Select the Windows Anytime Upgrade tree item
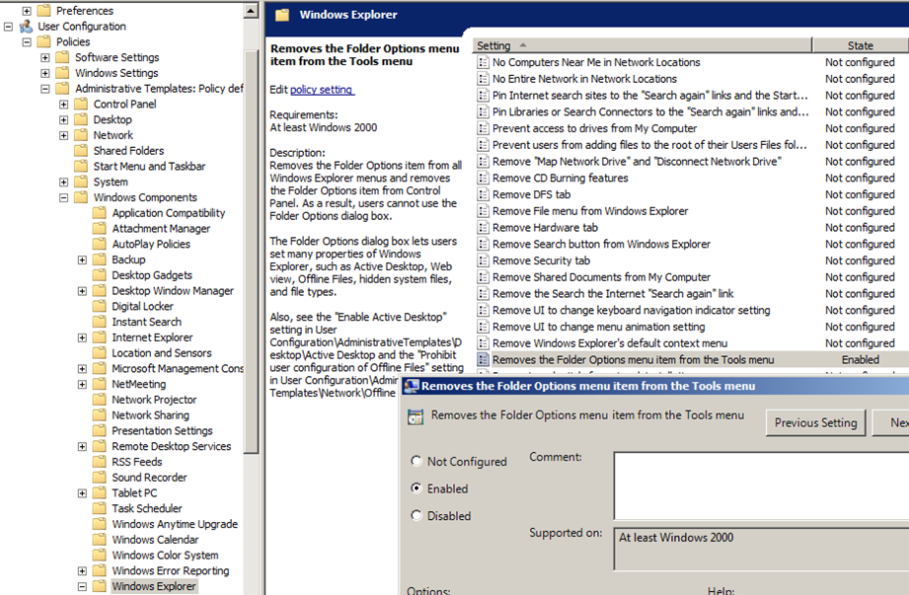The image size is (909, 595). 175,524
